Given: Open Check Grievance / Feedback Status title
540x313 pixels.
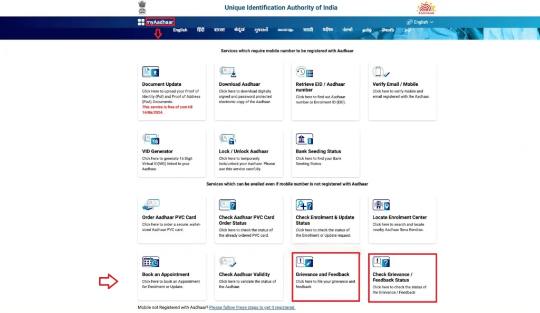Looking at the screenshot, I should [392, 277].
